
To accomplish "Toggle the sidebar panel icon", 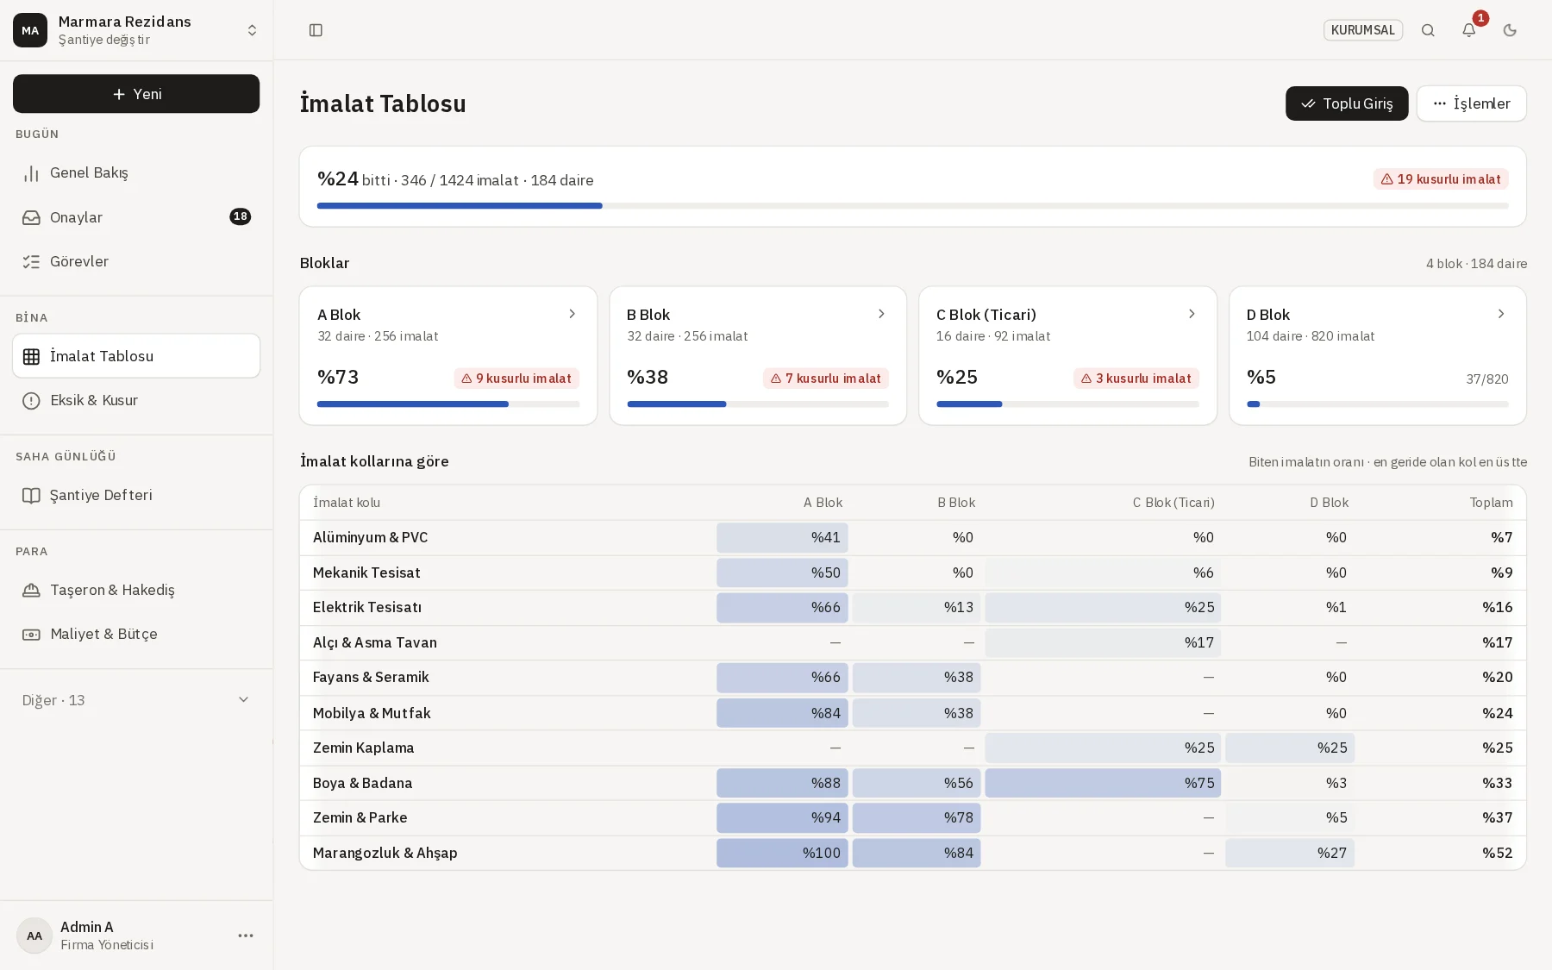I will [316, 30].
